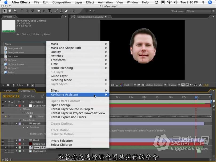The width and height of the screenshot is (216, 162).
Task: Choose Invert Selection in context menu
Action: tap(78, 141)
